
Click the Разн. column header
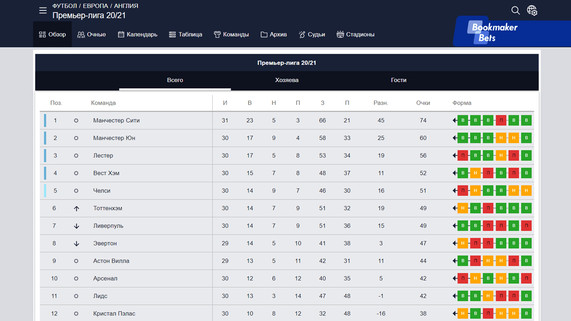click(381, 103)
